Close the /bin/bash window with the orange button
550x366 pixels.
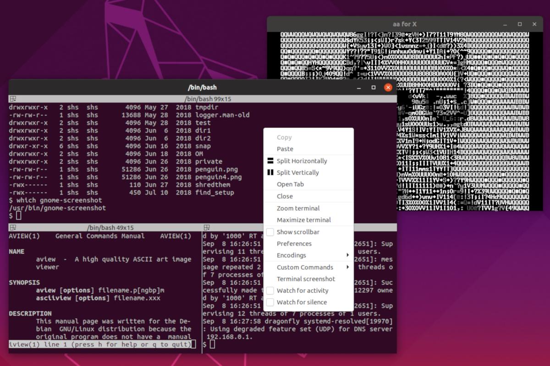[388, 87]
